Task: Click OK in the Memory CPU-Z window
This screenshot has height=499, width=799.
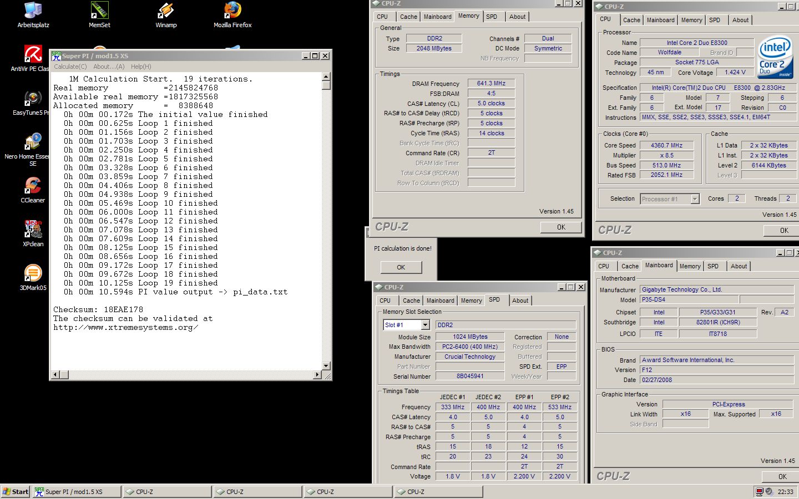Action: [561, 227]
